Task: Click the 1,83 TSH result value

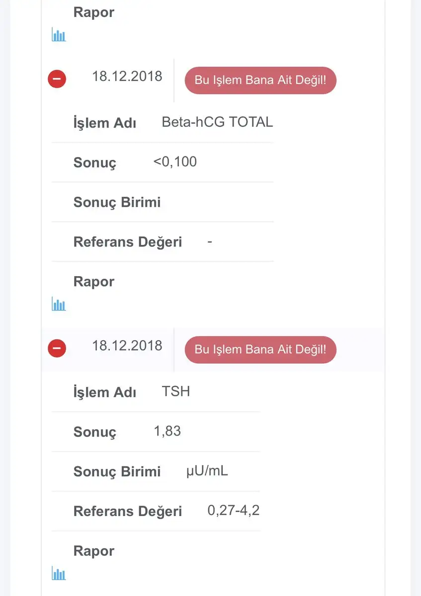Action: click(168, 432)
